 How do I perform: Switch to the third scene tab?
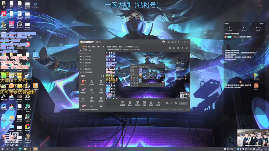(x=94, y=47)
